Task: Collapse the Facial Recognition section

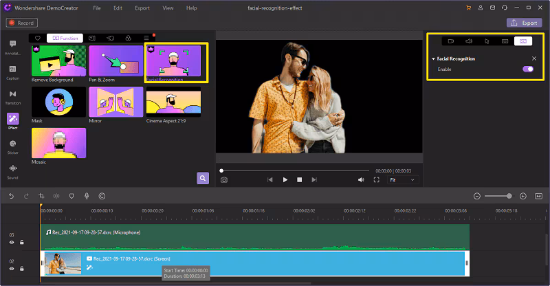Action: coord(434,59)
